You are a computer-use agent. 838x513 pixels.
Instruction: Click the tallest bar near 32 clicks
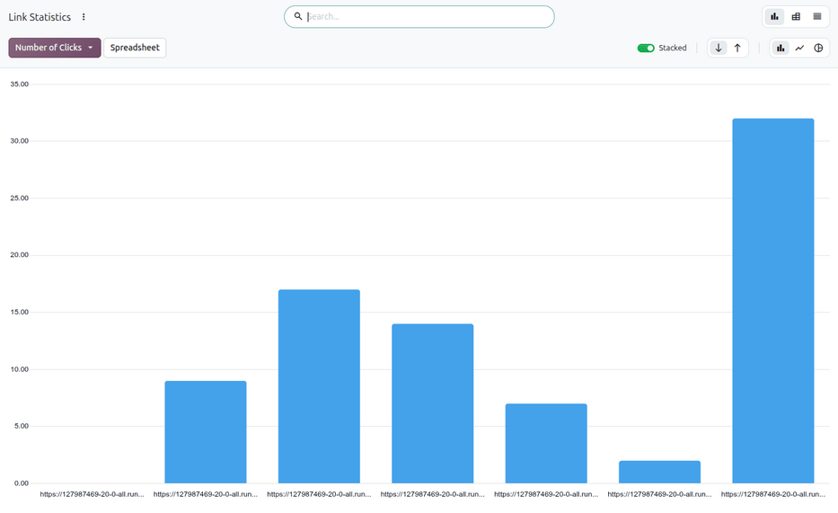tap(772, 301)
